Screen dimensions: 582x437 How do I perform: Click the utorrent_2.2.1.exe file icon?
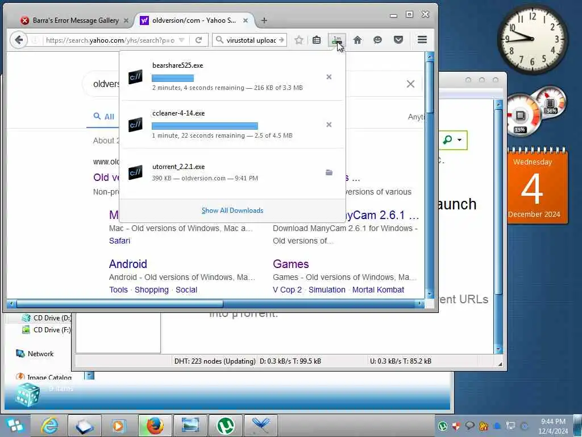(x=135, y=172)
